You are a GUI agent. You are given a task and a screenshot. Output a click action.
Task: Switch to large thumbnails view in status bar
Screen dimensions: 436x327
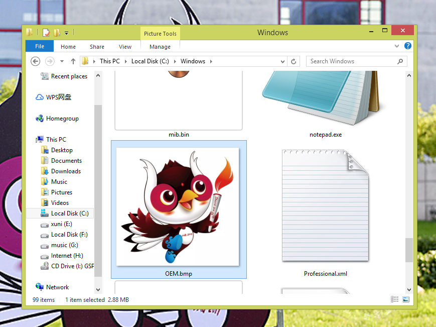(x=405, y=299)
